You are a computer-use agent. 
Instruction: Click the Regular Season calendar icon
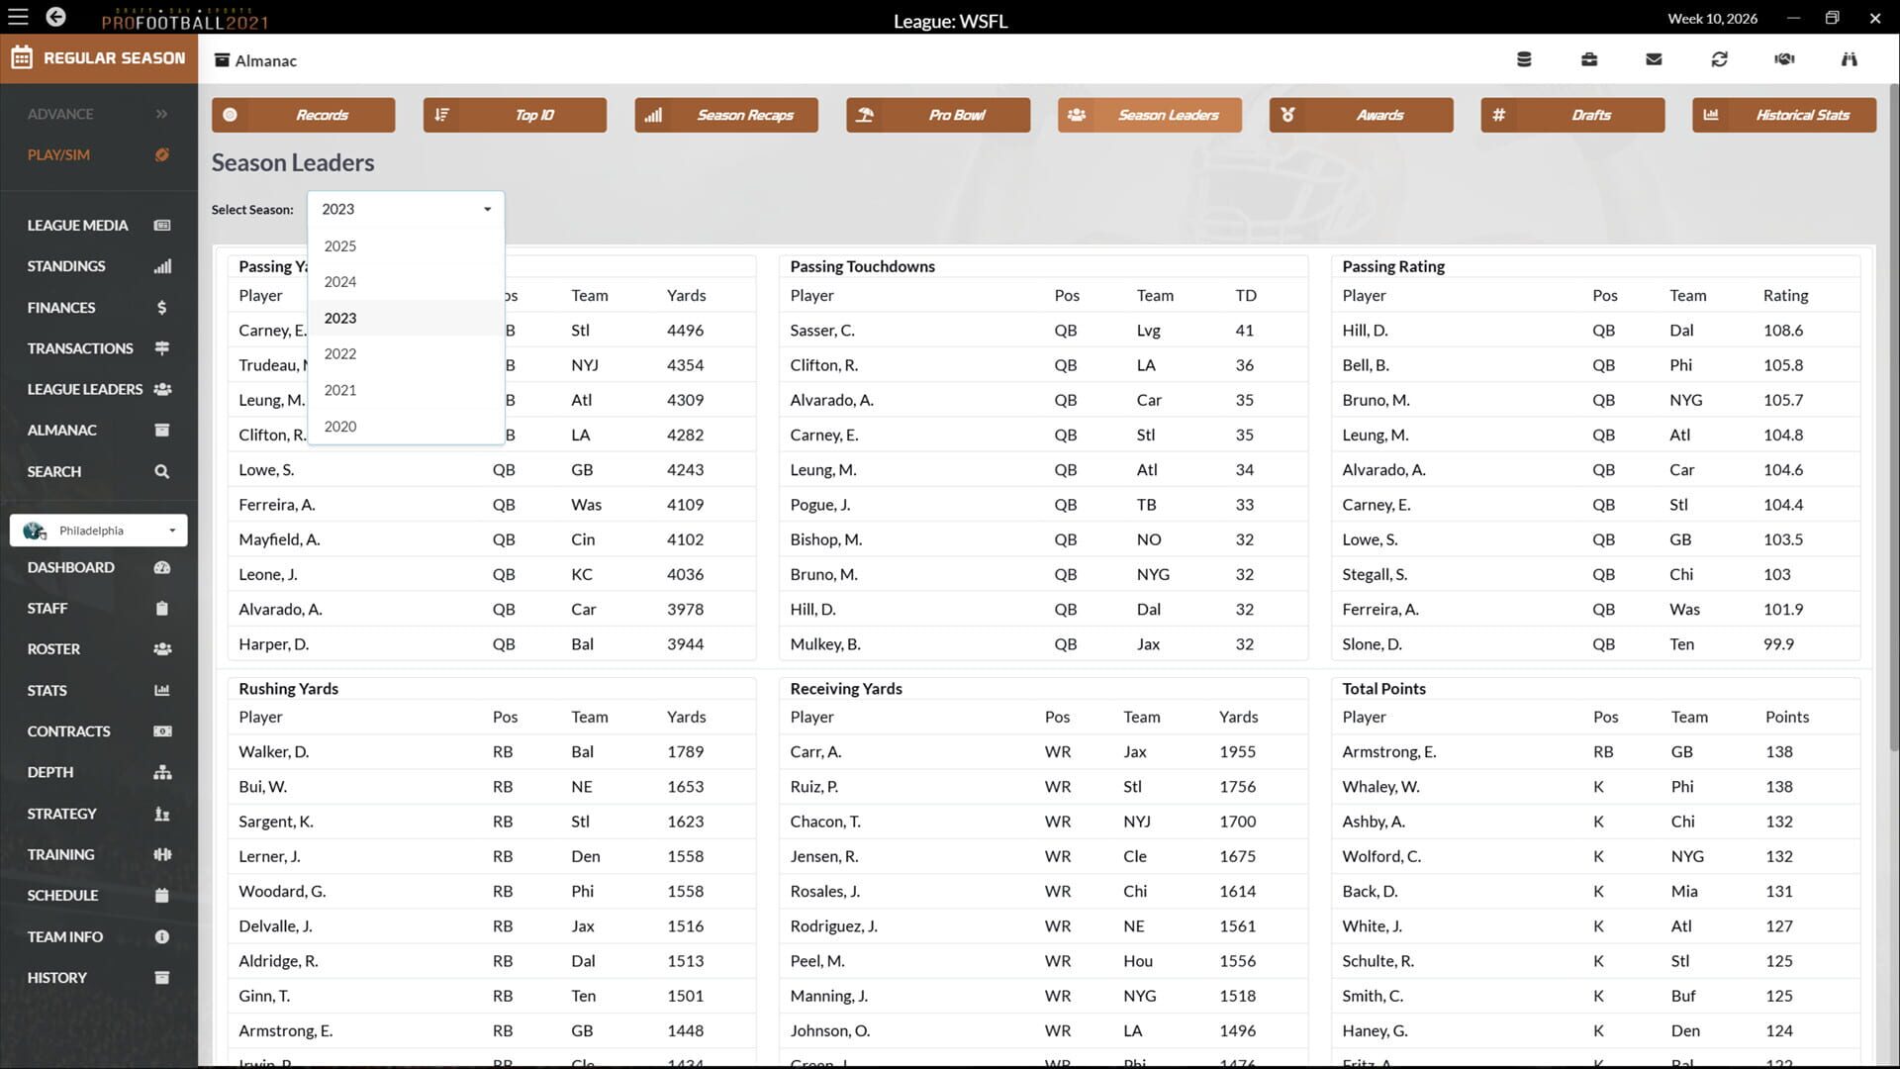tap(22, 58)
